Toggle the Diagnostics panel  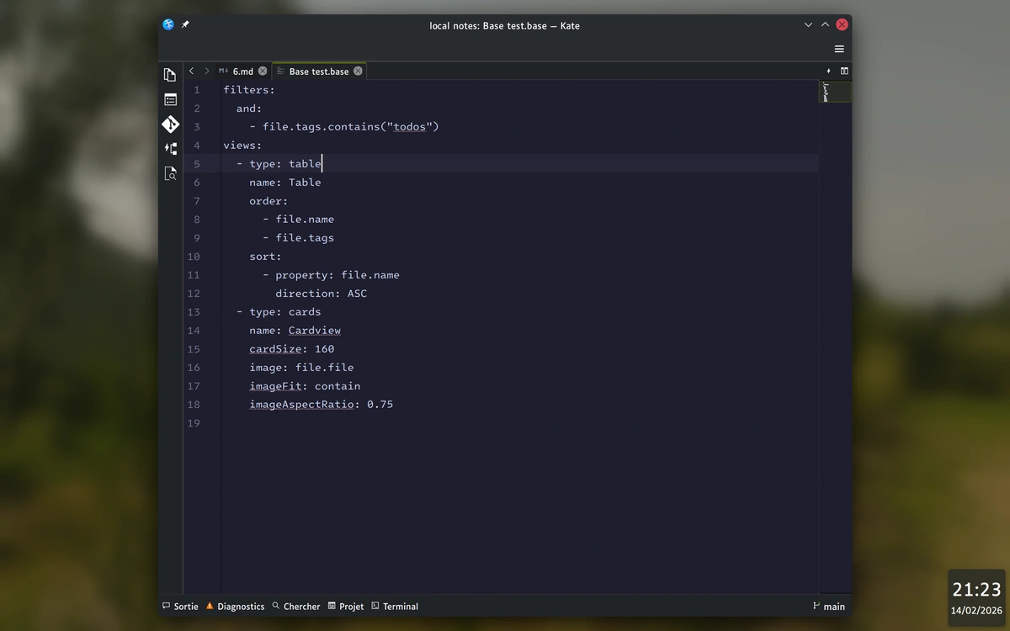point(235,606)
